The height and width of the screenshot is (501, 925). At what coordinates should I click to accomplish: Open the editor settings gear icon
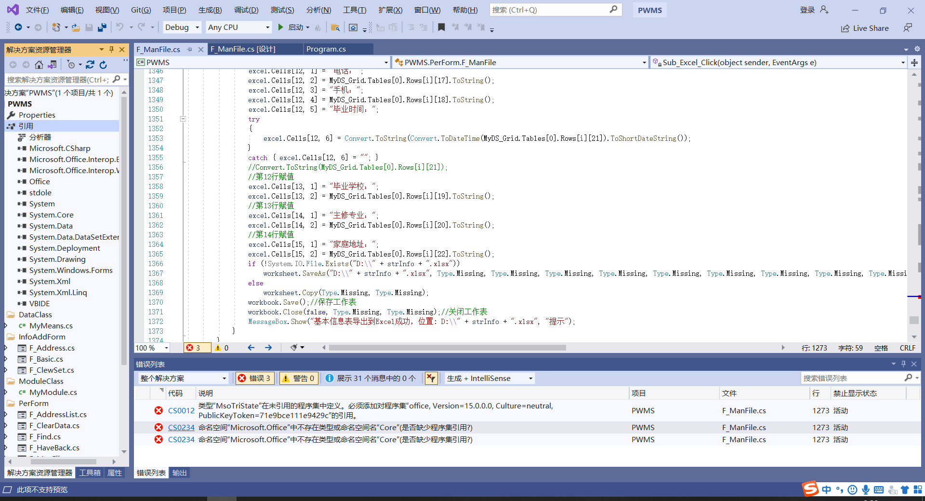(x=917, y=49)
